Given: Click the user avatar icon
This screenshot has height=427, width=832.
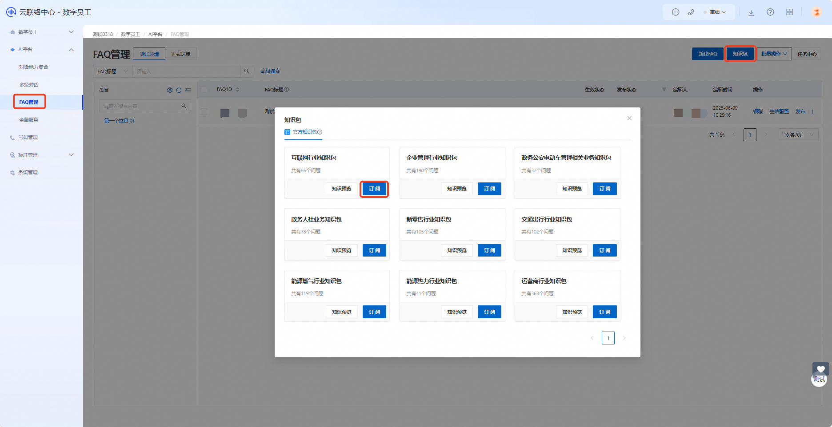Looking at the screenshot, I should 816,12.
